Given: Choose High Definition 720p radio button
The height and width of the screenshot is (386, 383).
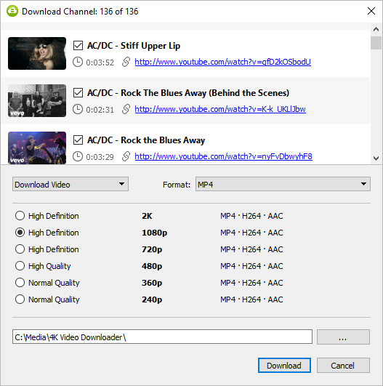Looking at the screenshot, I should tap(20, 249).
